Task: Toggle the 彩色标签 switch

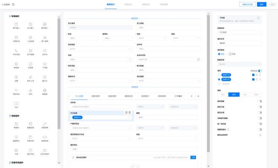Action: tap(260, 71)
